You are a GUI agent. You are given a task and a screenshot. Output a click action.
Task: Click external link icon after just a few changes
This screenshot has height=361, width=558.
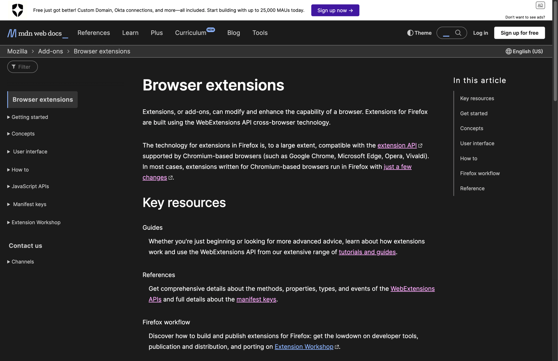(x=170, y=178)
